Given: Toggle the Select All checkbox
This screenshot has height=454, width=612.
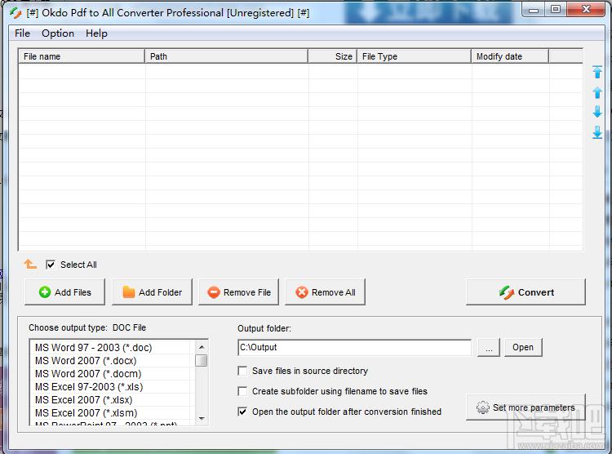Looking at the screenshot, I should [51, 265].
